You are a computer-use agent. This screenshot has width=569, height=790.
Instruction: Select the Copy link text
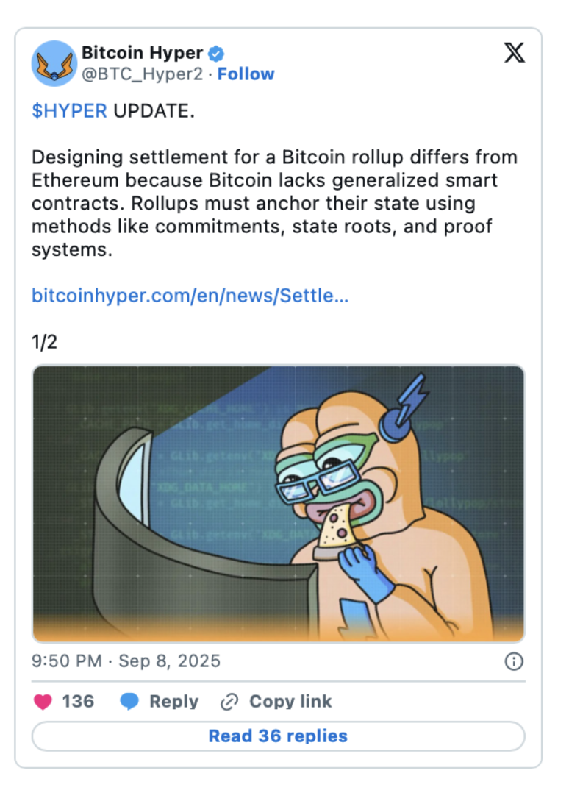[290, 702]
